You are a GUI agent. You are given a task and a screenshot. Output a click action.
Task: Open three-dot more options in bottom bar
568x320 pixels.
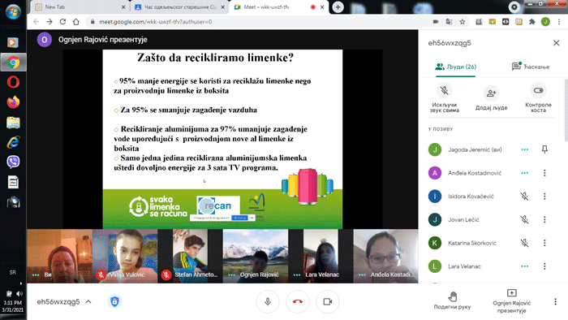555,301
